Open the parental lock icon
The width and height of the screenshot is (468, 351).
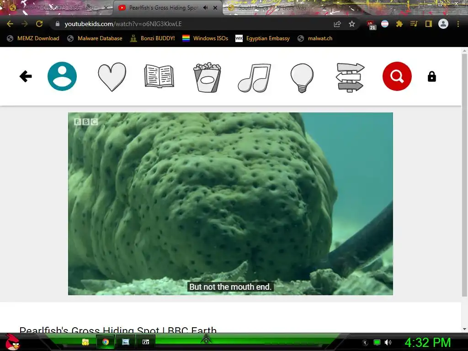(431, 77)
